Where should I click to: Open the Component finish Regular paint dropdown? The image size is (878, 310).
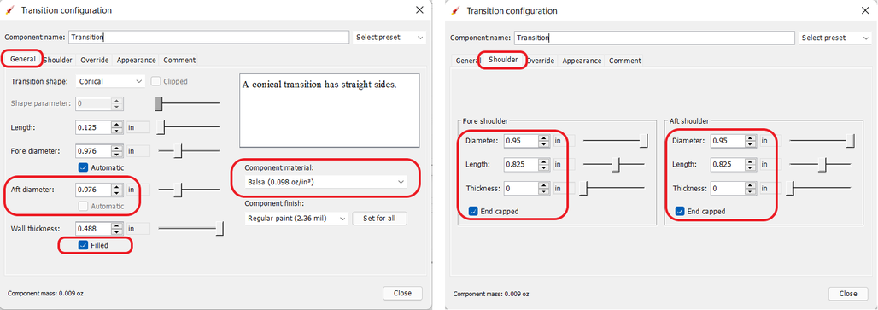[296, 219]
